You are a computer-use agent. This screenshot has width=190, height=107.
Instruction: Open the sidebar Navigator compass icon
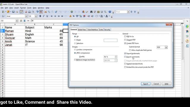click(187, 41)
